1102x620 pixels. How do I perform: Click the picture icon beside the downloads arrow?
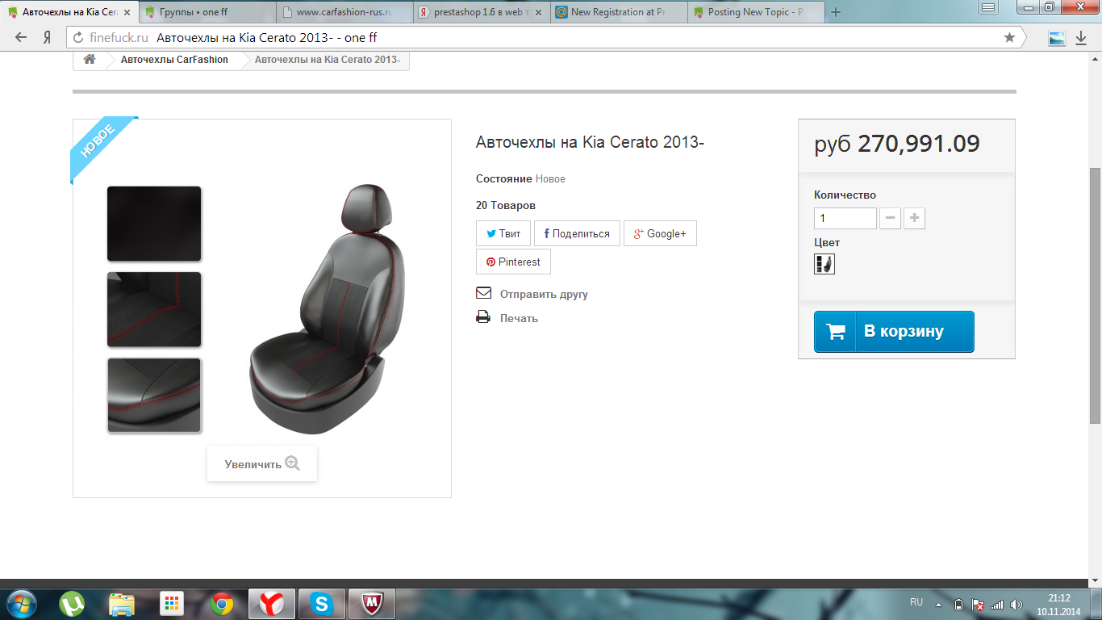point(1056,38)
